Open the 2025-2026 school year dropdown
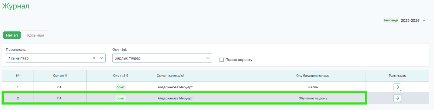 tap(413, 21)
